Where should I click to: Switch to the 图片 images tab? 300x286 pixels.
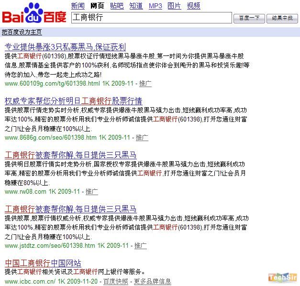pyautogui.click(x=174, y=6)
